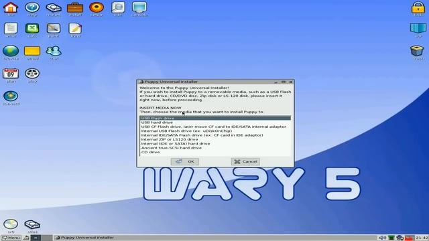The image size is (429, 241).
Task: Launch the console terminal icon
Action: tap(139, 7)
